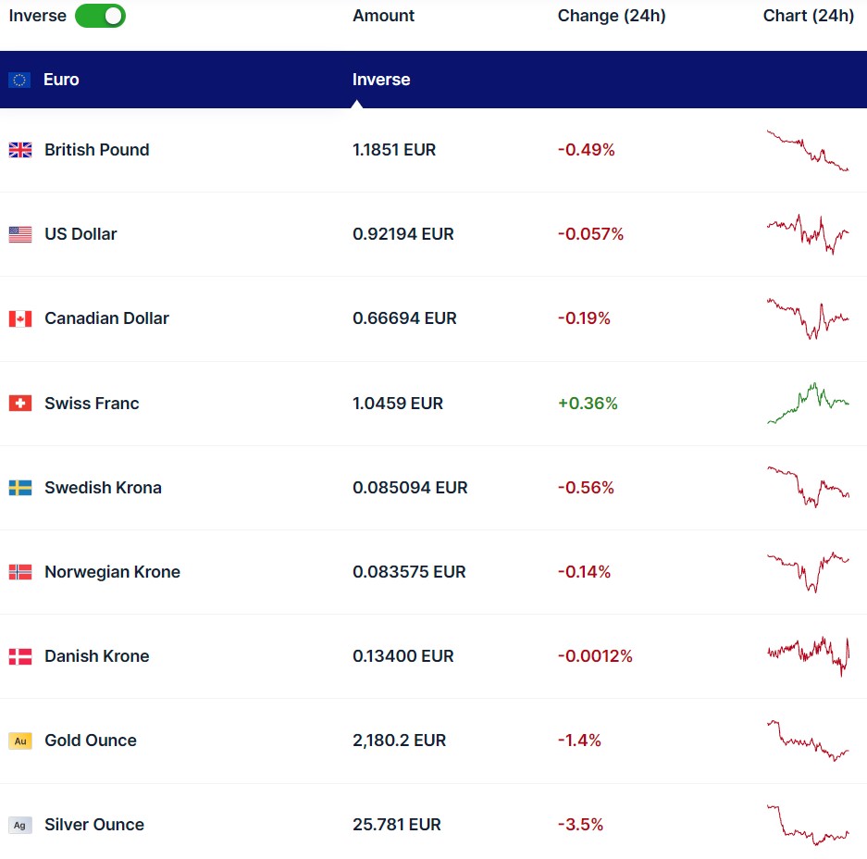867x859 pixels.
Task: Click the Swiss Franc flag icon
Action: pos(20,404)
